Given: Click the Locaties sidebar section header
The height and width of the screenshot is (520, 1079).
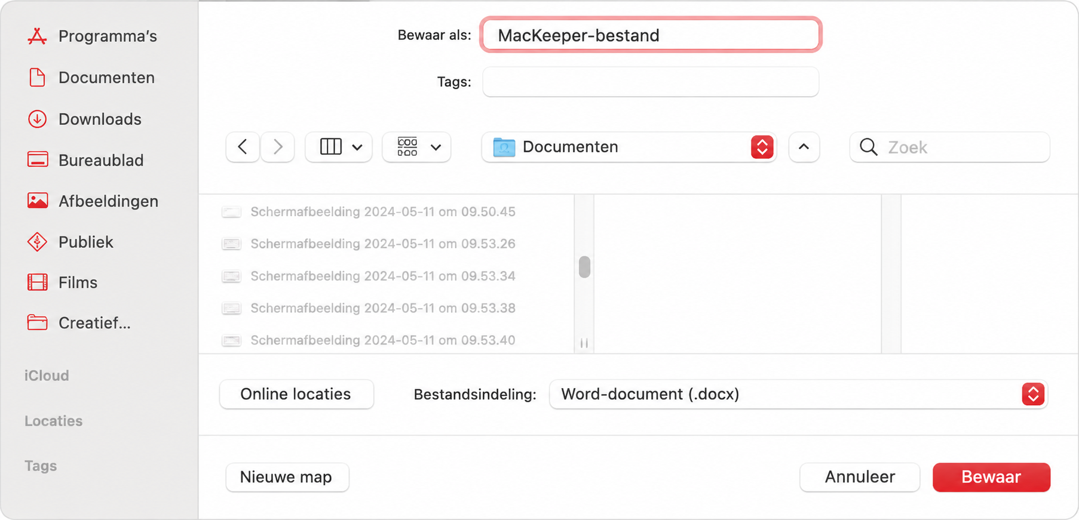Looking at the screenshot, I should point(54,421).
